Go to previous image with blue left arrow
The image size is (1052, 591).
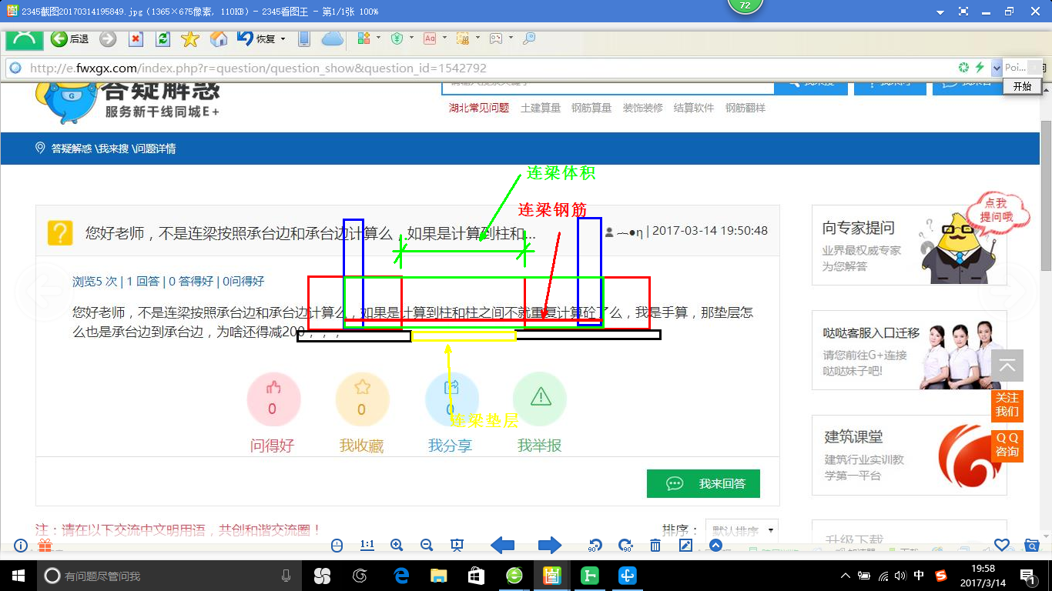(502, 545)
